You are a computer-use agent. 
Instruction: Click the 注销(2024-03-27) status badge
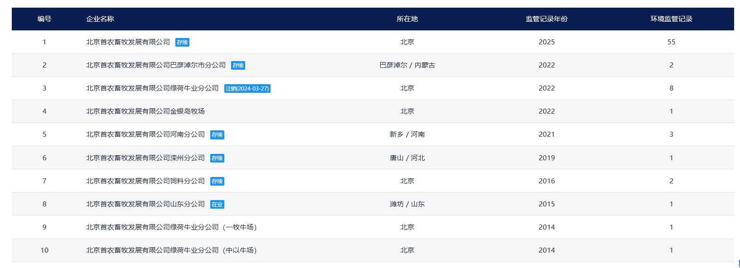click(247, 89)
